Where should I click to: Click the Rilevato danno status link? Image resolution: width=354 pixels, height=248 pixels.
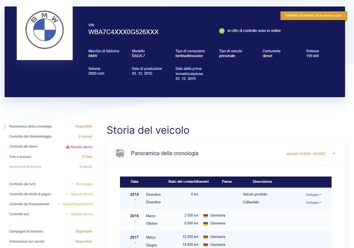click(x=81, y=147)
